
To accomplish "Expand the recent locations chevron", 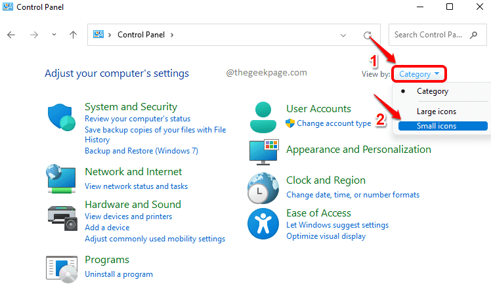I will pos(53,35).
